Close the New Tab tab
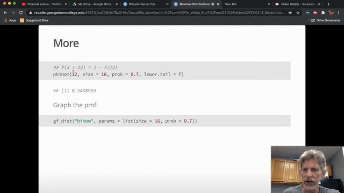Screen dimensions: 344x193 (269, 4)
